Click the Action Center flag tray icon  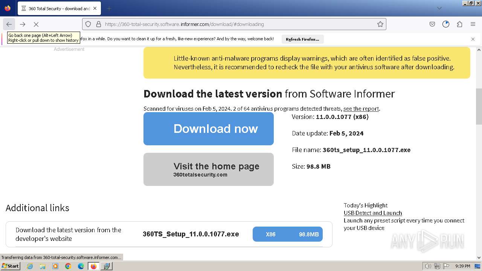tap(446, 266)
